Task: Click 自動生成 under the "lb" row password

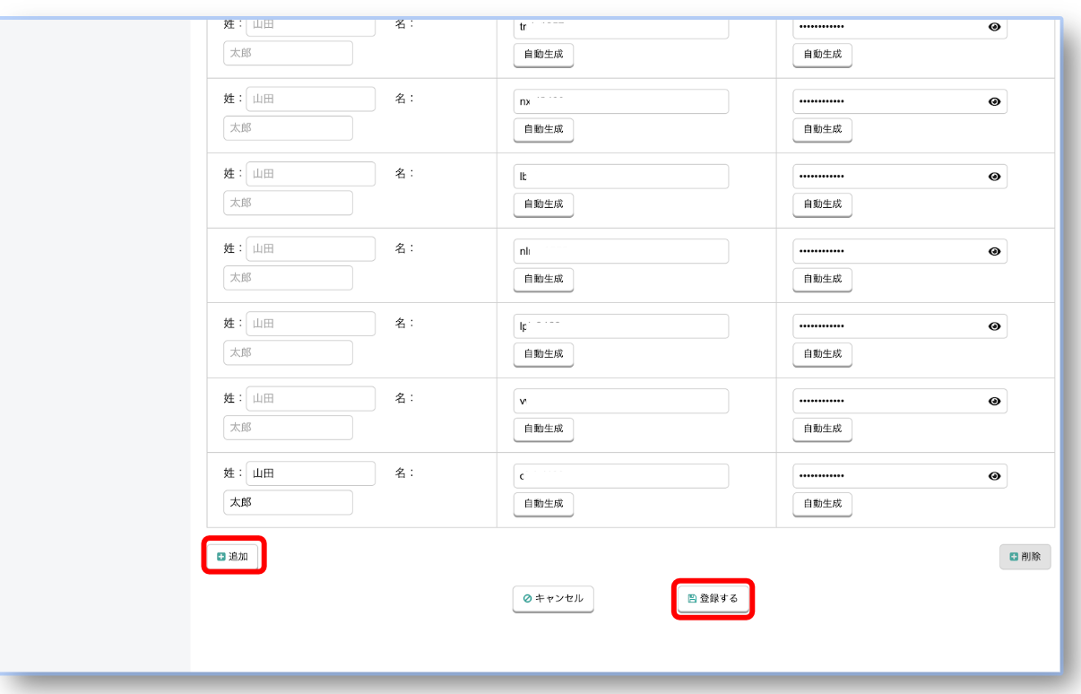Action: coord(822,204)
